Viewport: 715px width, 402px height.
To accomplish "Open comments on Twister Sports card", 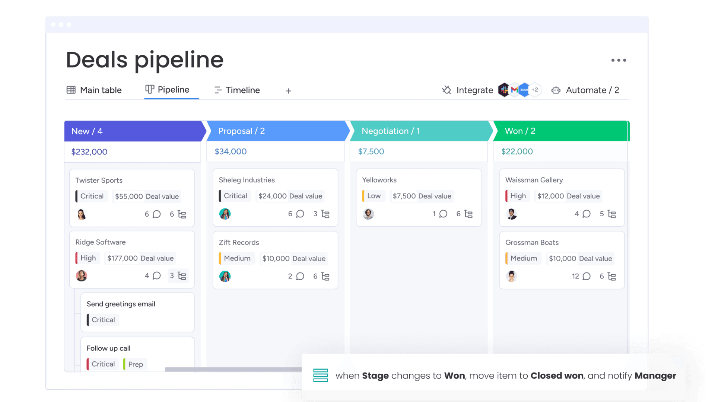I will click(x=156, y=214).
